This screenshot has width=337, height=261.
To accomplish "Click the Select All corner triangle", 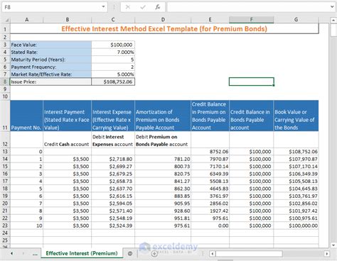I will pyautogui.click(x=6, y=20).
